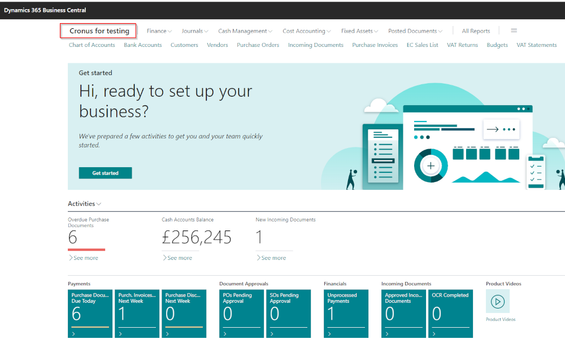The width and height of the screenshot is (565, 339).
Task: Open Incoming Documents
Action: pyautogui.click(x=316, y=45)
